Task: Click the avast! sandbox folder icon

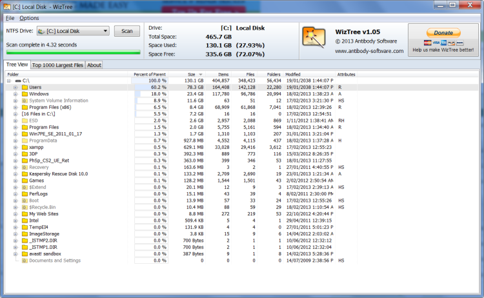Action: pyautogui.click(x=25, y=254)
